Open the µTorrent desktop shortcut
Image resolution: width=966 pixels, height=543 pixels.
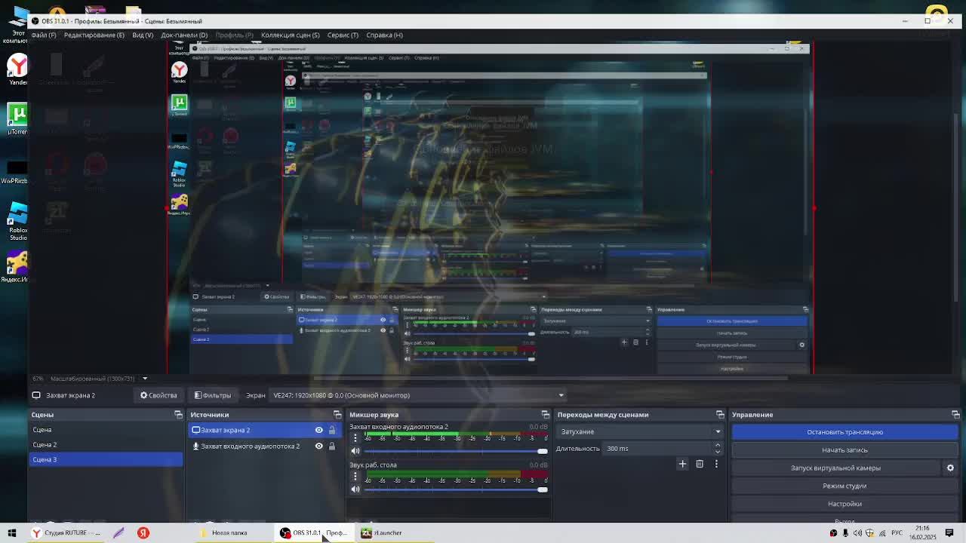(17, 119)
